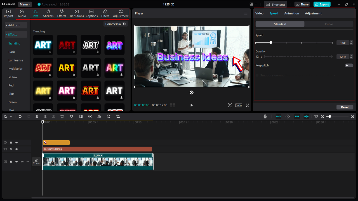The width and height of the screenshot is (358, 201).
Task: Click the microphone record voiceover icon
Action: (x=265, y=116)
